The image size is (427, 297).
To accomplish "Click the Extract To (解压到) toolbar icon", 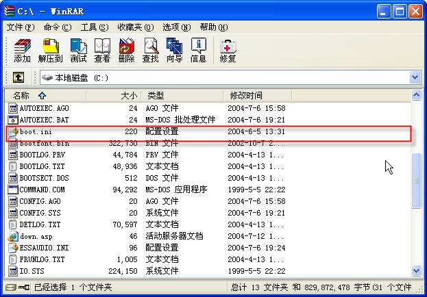I will 51,51.
